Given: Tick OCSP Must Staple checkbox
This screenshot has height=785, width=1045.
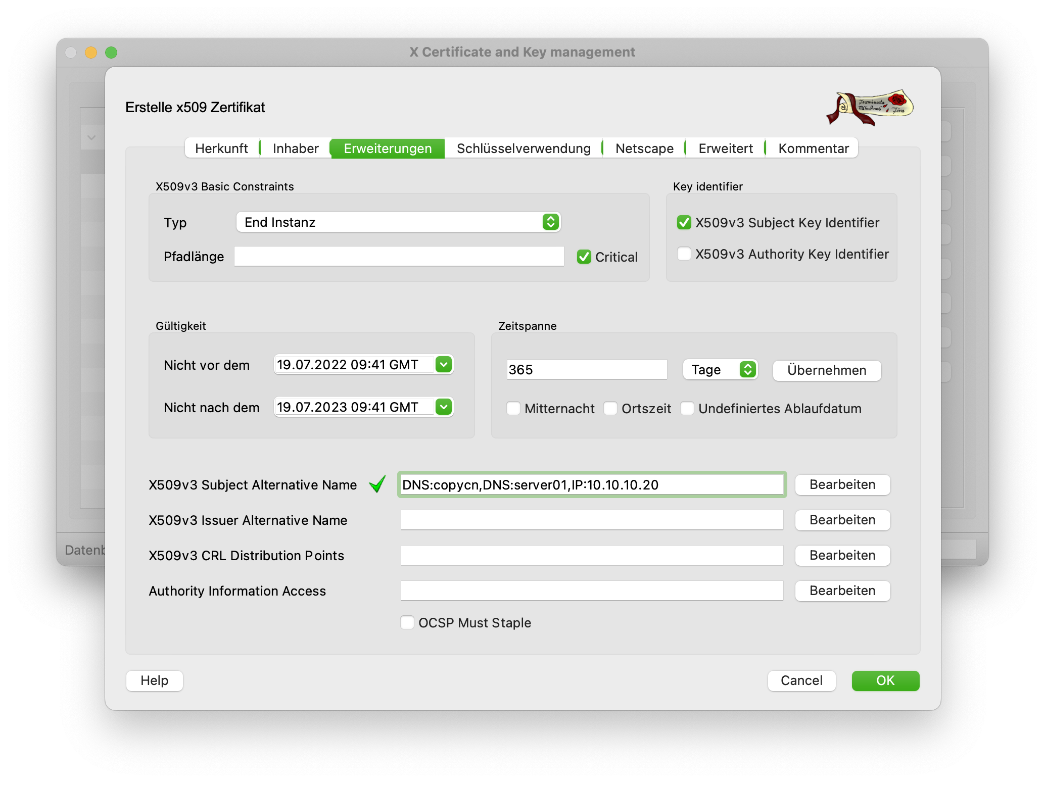Looking at the screenshot, I should click(x=407, y=622).
